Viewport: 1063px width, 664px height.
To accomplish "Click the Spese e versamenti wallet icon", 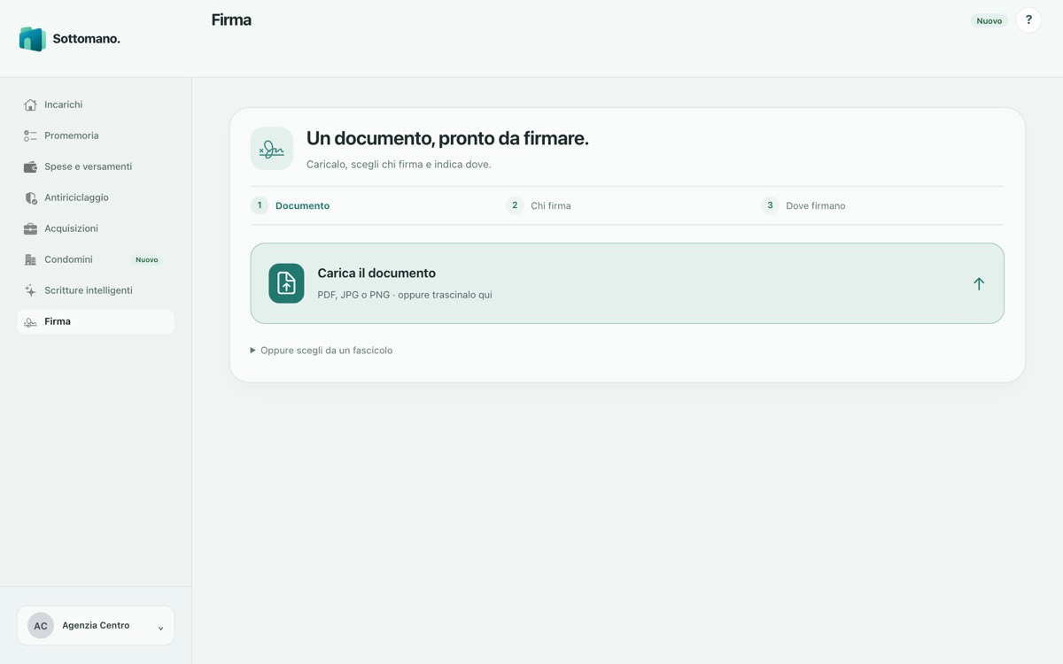I will click(30, 166).
